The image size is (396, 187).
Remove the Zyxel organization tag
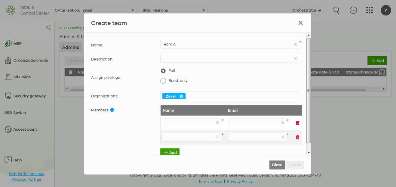[181, 96]
